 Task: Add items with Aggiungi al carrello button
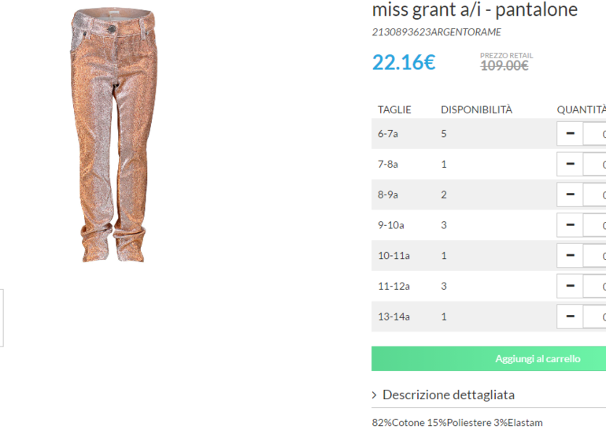pyautogui.click(x=489, y=358)
